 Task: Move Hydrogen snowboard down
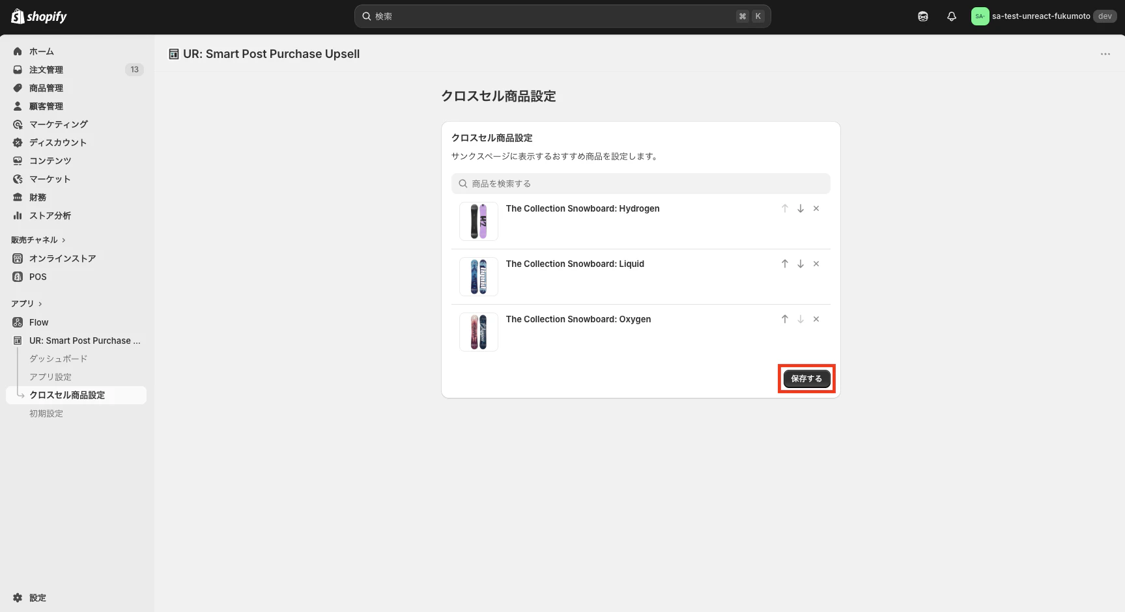pyautogui.click(x=801, y=208)
